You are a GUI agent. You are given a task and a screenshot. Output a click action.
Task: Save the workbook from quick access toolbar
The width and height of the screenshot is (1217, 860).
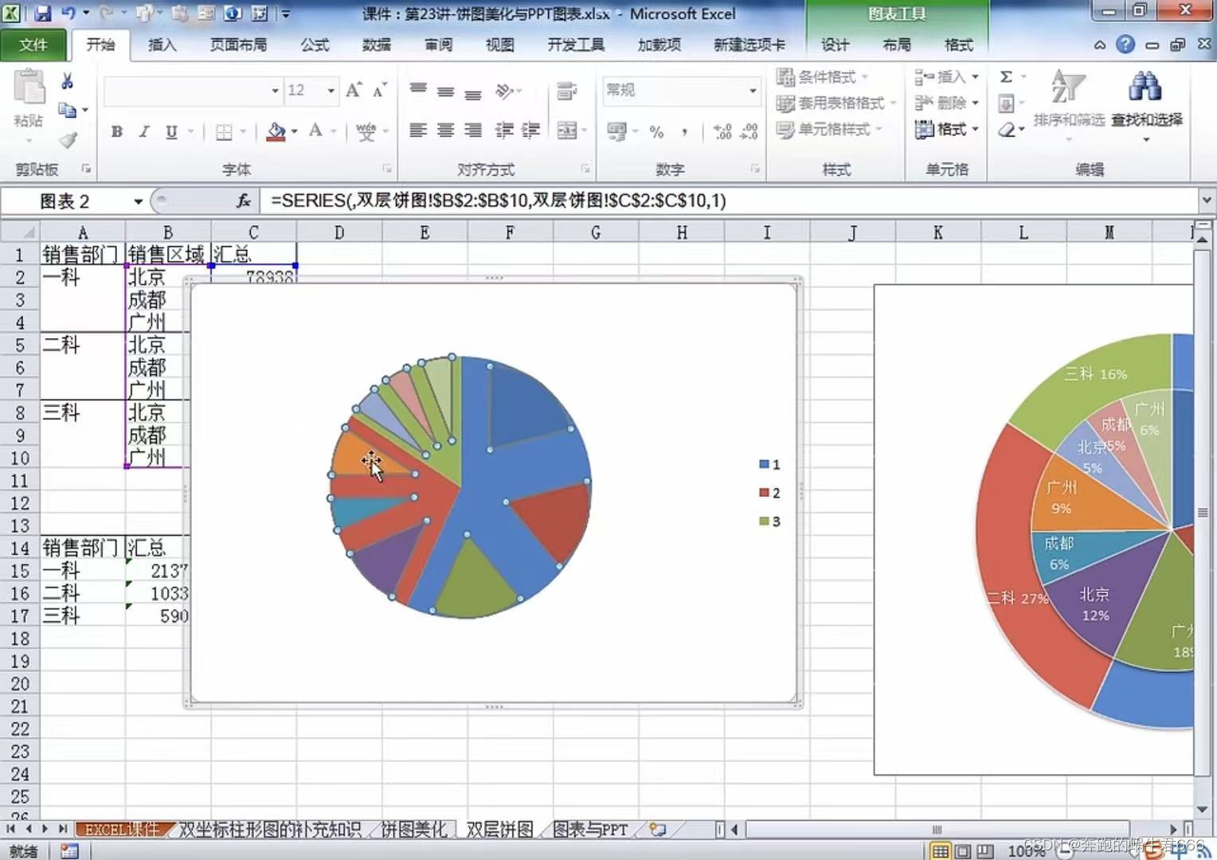pyautogui.click(x=42, y=14)
